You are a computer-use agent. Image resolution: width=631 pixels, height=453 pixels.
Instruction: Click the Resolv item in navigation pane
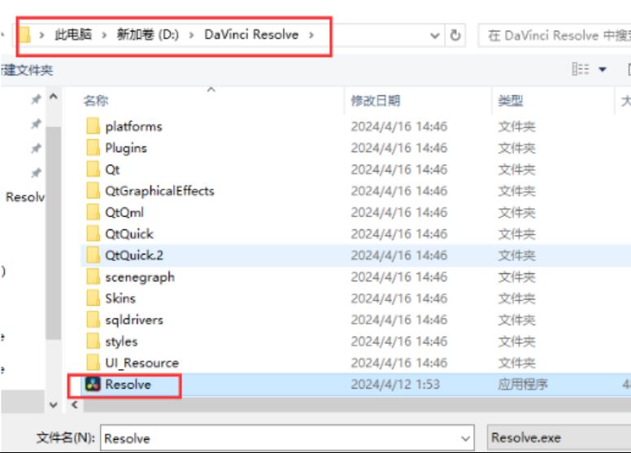(25, 197)
